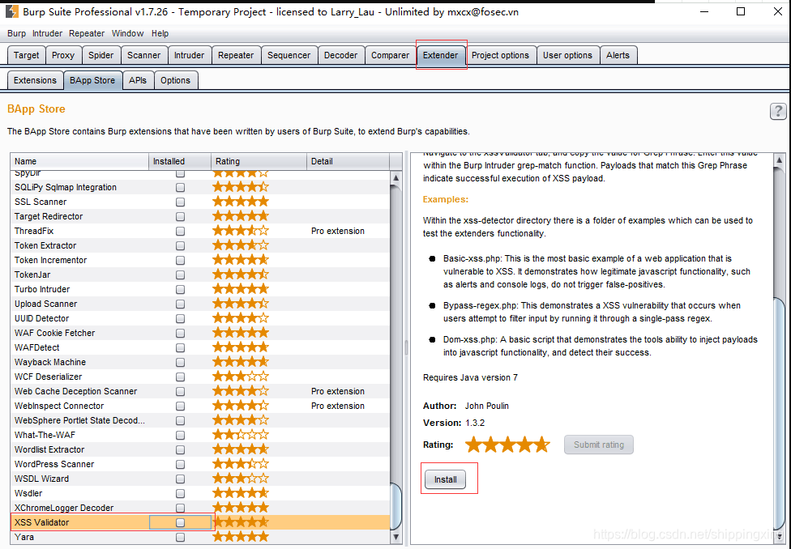Image resolution: width=791 pixels, height=549 pixels.
Task: Click the Turbo Intruder star rating
Action: [241, 289]
